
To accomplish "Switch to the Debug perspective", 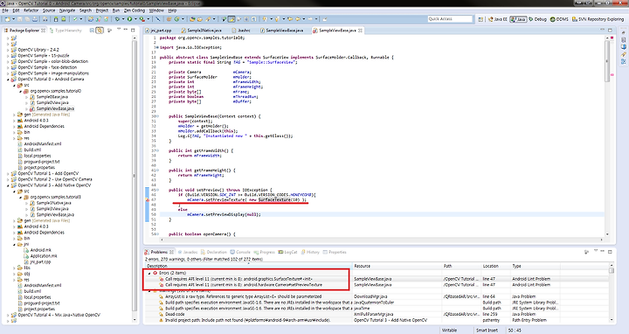I will pyautogui.click(x=537, y=19).
